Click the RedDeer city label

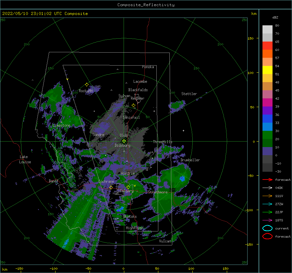(x=138, y=98)
